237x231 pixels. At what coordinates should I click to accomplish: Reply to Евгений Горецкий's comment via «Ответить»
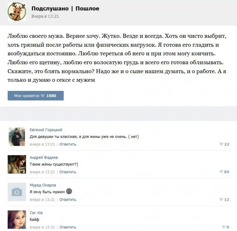(x=68, y=144)
